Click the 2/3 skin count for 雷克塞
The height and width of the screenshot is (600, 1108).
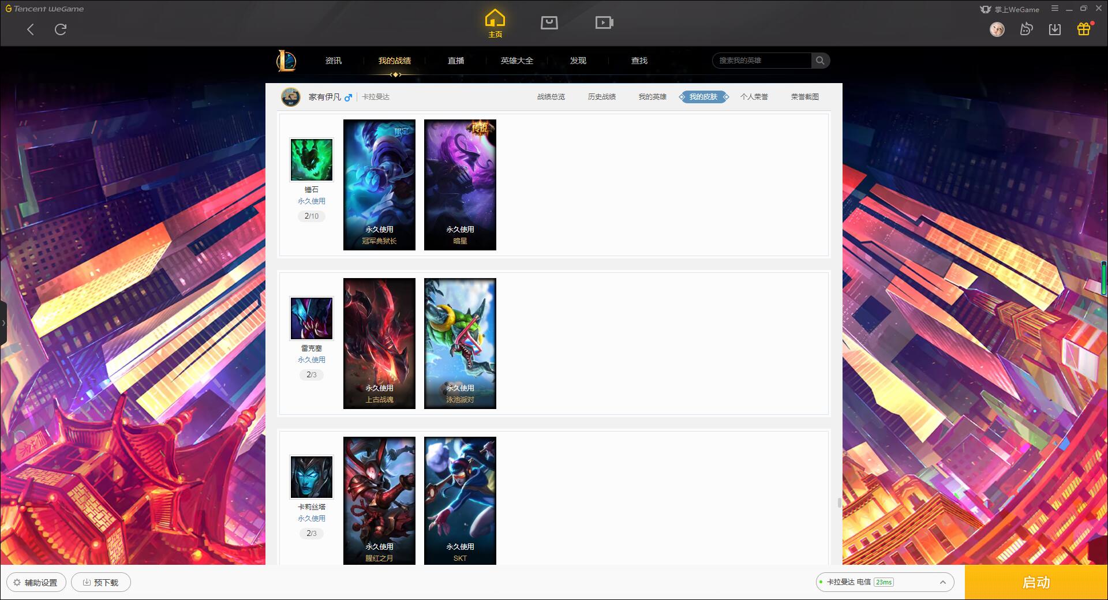tap(312, 375)
